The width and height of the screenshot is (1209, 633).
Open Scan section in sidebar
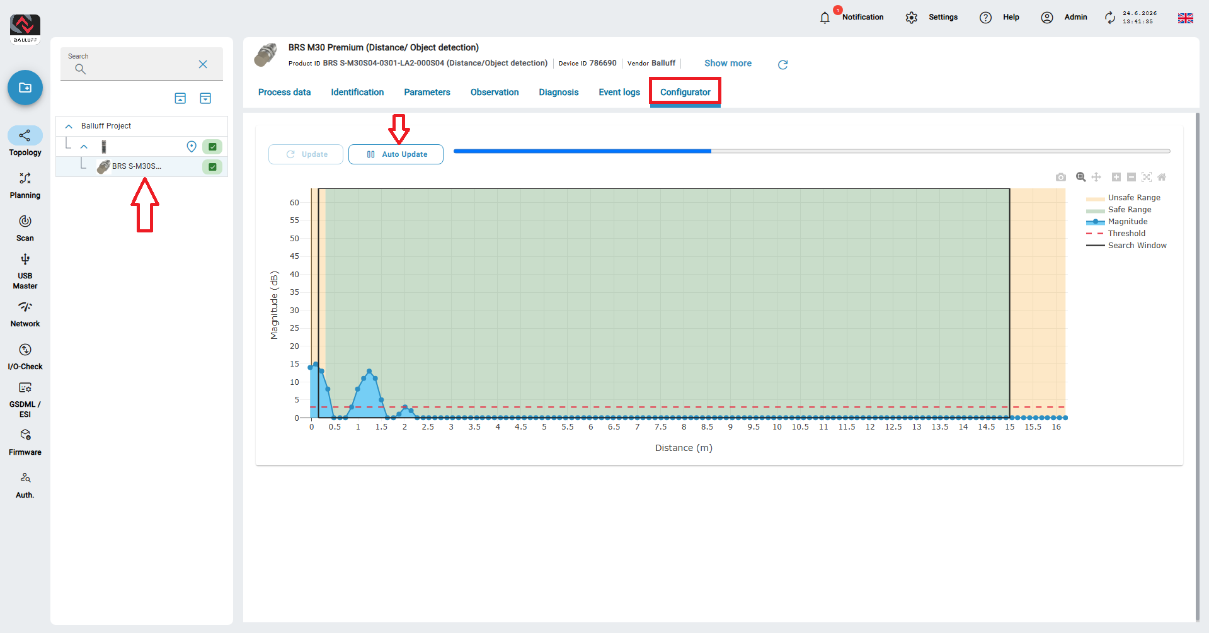25,228
